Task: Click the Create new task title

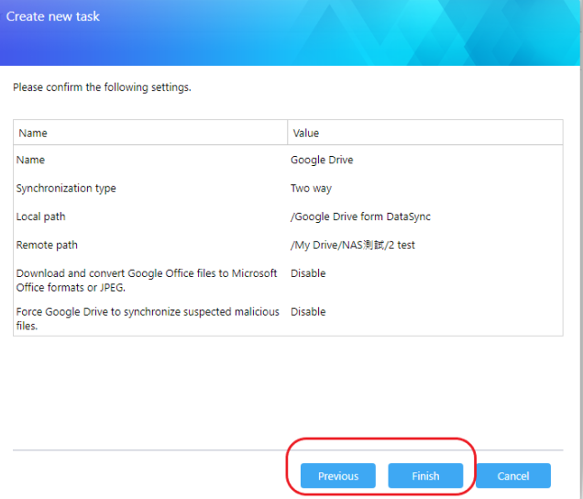Action: pyautogui.click(x=53, y=17)
